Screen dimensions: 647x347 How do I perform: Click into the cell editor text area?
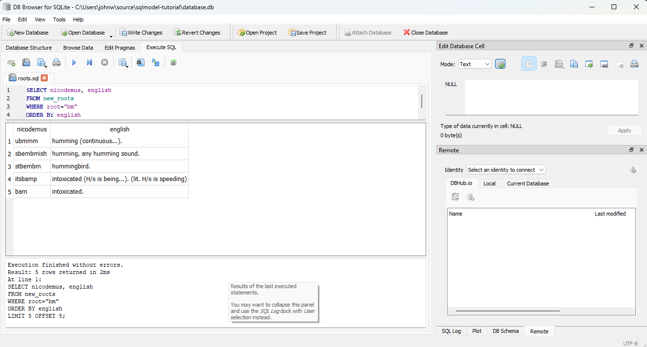click(x=551, y=97)
